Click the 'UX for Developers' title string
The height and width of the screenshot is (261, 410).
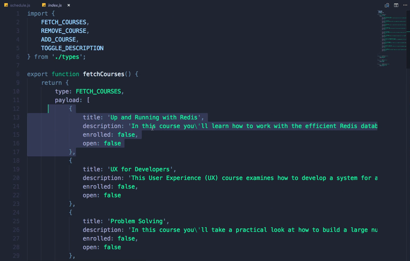coord(140,169)
